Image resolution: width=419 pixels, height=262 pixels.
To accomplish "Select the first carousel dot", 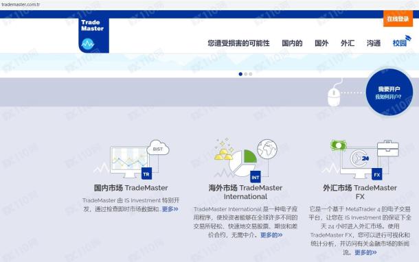I will pyautogui.click(x=240, y=74).
